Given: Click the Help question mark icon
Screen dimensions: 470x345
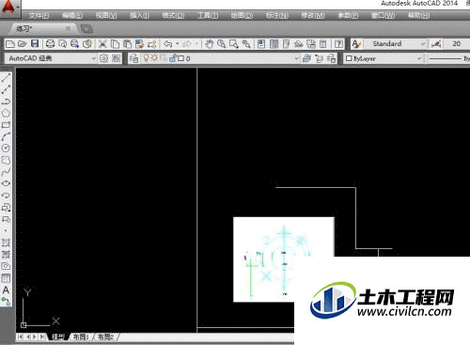Looking at the screenshot, I should [338, 44].
